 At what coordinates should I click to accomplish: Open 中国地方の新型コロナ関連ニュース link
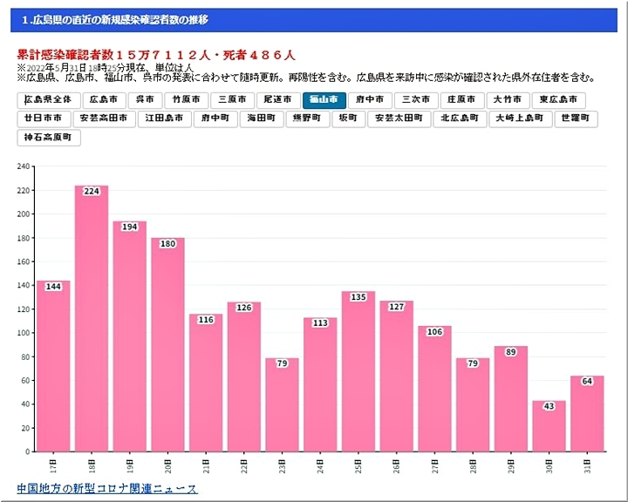coord(107,489)
